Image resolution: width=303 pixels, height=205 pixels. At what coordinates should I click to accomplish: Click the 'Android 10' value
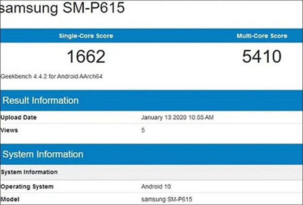pyautogui.click(x=156, y=187)
